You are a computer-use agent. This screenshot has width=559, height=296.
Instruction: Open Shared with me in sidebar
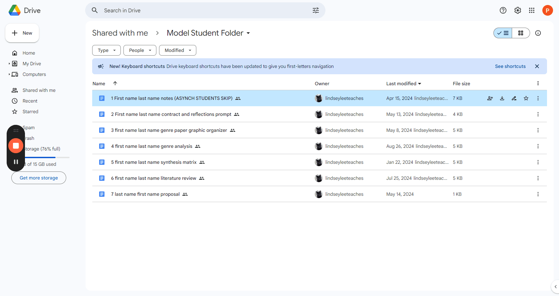(39, 90)
